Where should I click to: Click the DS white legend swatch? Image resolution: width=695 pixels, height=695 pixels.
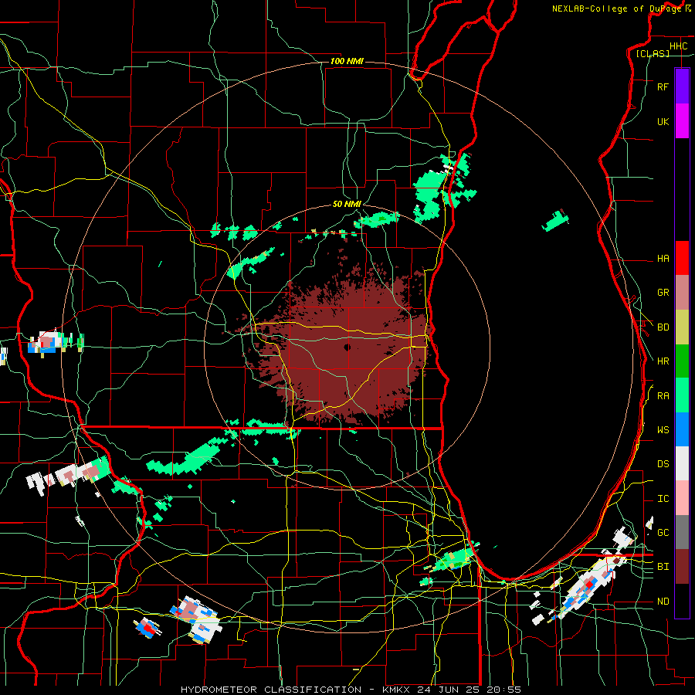(682, 463)
